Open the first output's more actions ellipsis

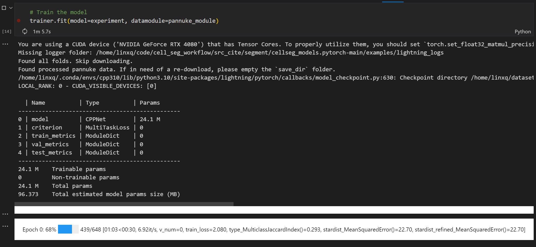click(x=5, y=44)
